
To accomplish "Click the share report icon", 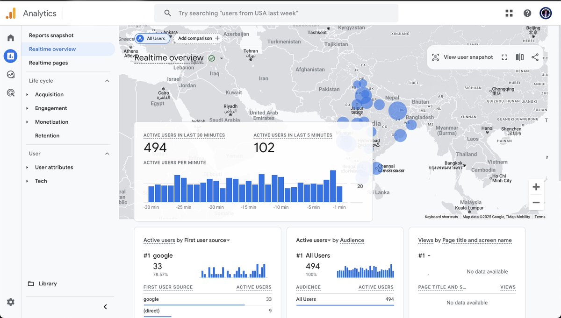I will (x=535, y=57).
